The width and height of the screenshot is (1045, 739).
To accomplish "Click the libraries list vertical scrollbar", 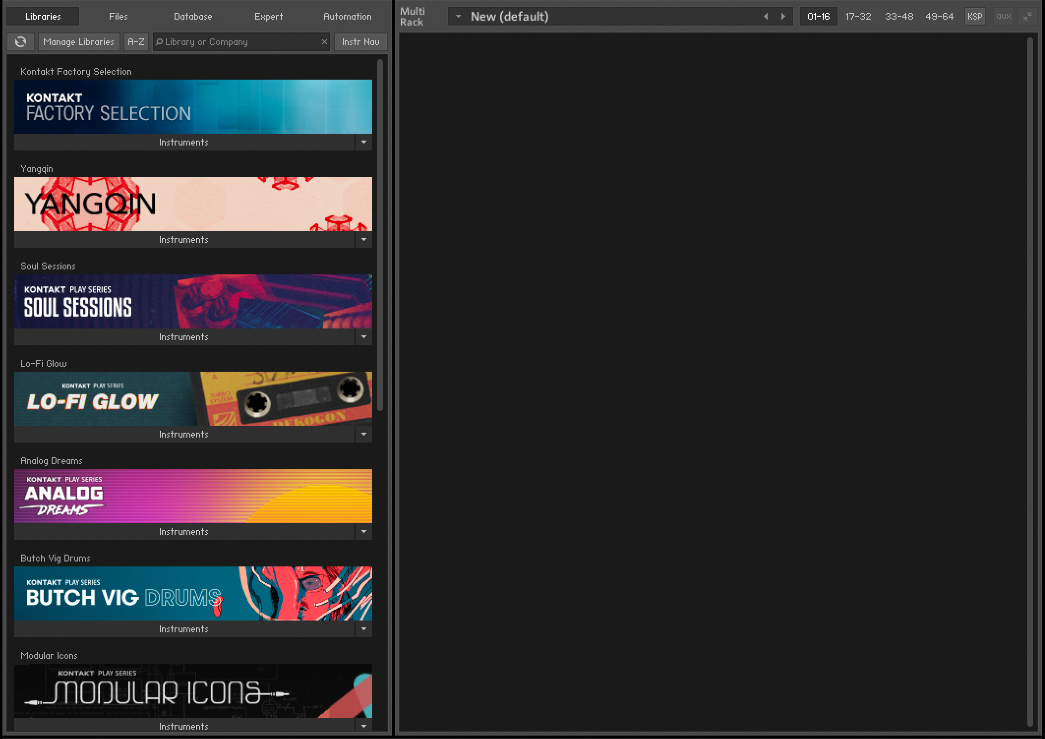I will [380, 236].
